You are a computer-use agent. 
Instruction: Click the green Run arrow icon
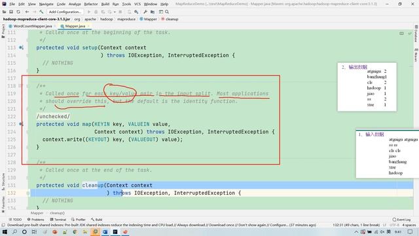(x=89, y=12)
